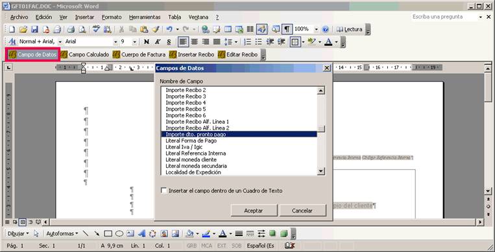Expand the undo history dropdown arrow

point(177,29)
